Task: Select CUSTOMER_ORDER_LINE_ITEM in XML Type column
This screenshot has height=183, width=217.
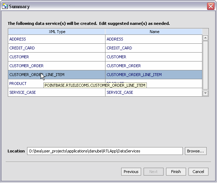Action: coord(57,75)
